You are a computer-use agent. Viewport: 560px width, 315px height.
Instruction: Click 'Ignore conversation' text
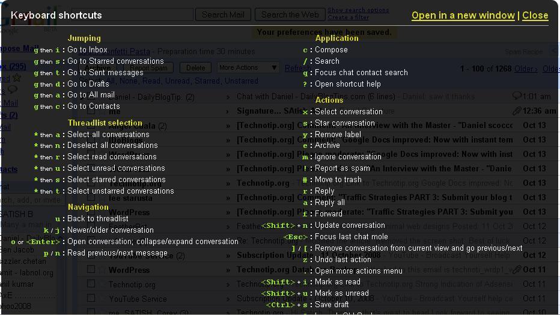pos(348,157)
